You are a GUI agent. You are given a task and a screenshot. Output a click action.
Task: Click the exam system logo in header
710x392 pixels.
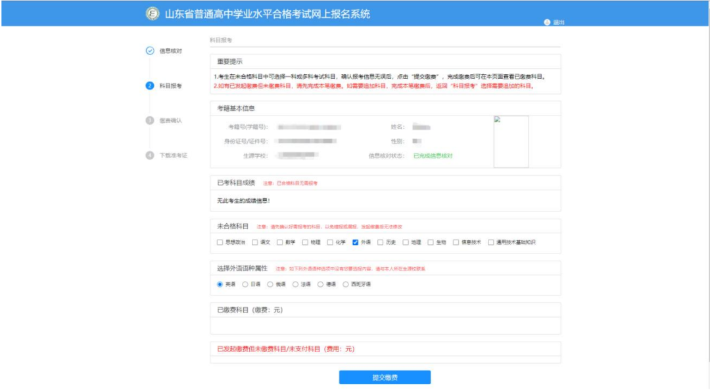[153, 14]
